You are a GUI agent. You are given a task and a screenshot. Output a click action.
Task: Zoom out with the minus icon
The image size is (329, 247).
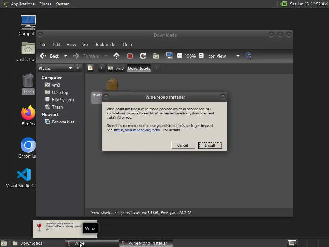coord(180,56)
